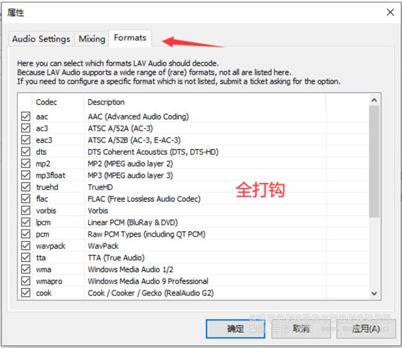Uncheck the aac codec checkbox
The width and height of the screenshot is (402, 348).
(x=25, y=117)
